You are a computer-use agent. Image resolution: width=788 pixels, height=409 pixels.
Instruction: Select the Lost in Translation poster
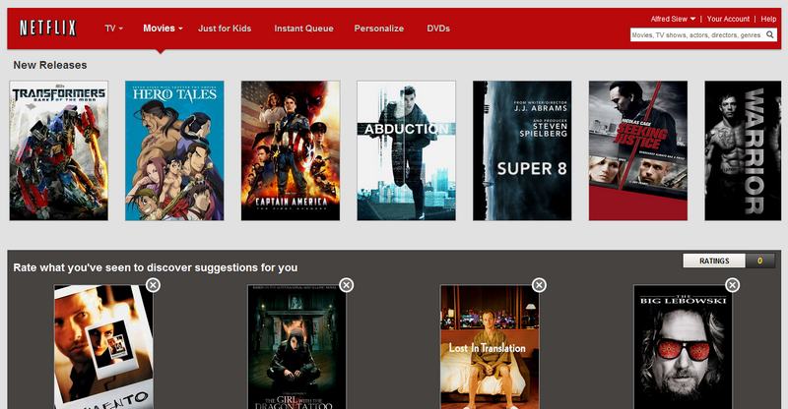coord(490,347)
